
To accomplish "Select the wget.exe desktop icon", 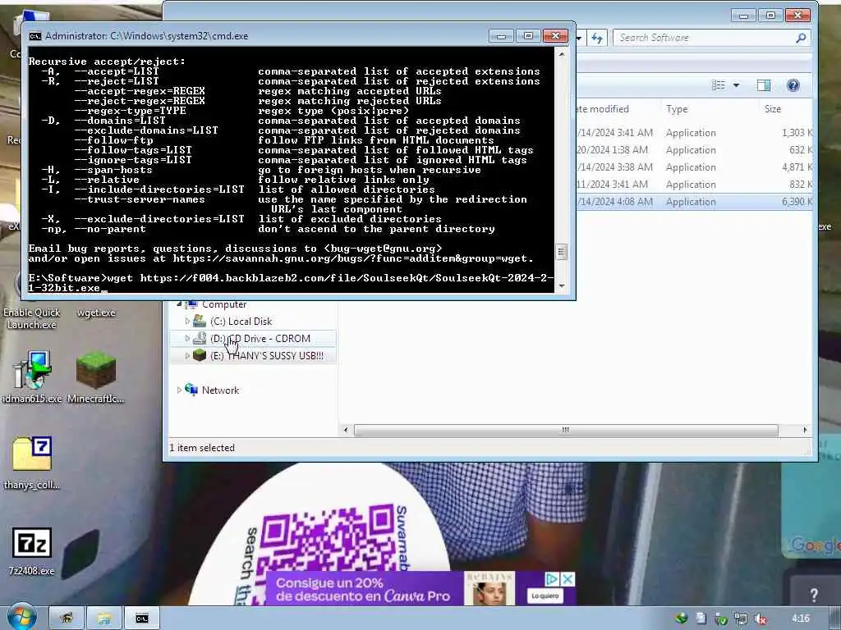I will [x=96, y=313].
